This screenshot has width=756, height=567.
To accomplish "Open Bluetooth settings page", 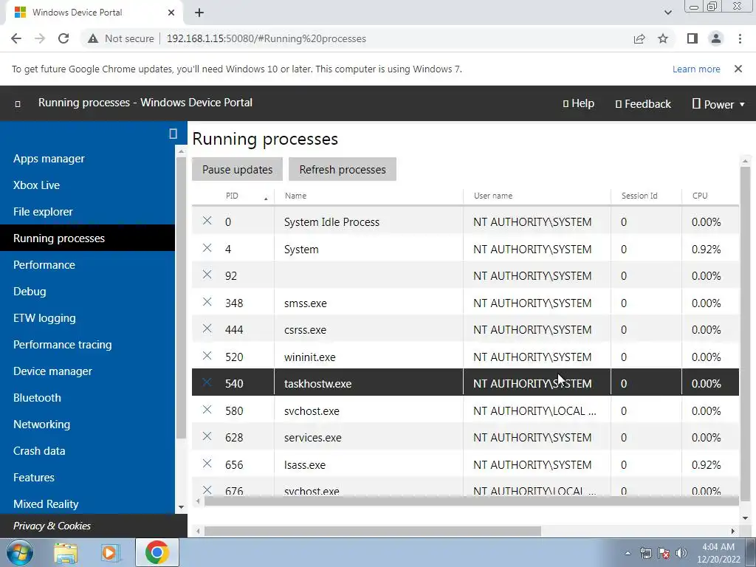I will click(x=37, y=398).
